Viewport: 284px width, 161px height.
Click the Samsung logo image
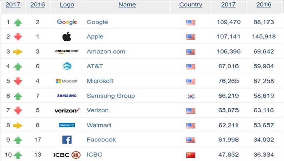[67, 96]
